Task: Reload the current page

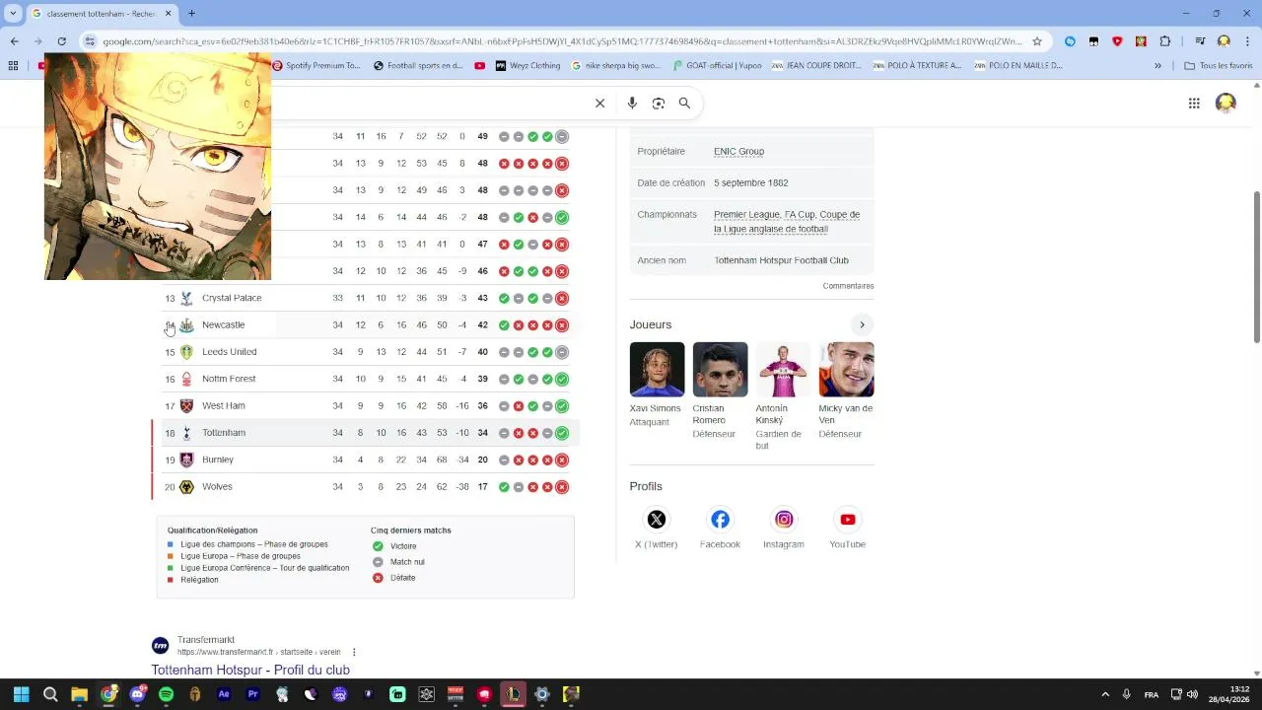Action: (61, 41)
